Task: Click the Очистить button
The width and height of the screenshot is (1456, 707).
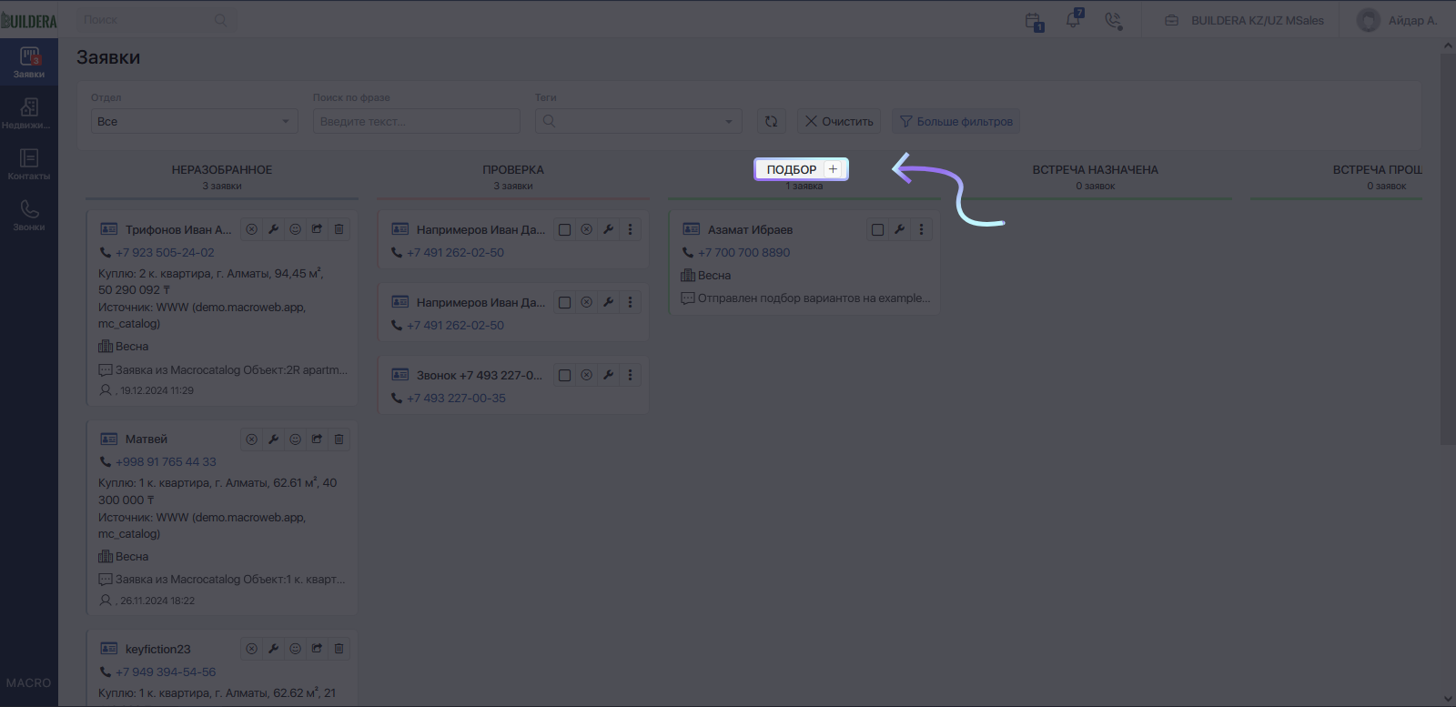Action: click(x=839, y=121)
